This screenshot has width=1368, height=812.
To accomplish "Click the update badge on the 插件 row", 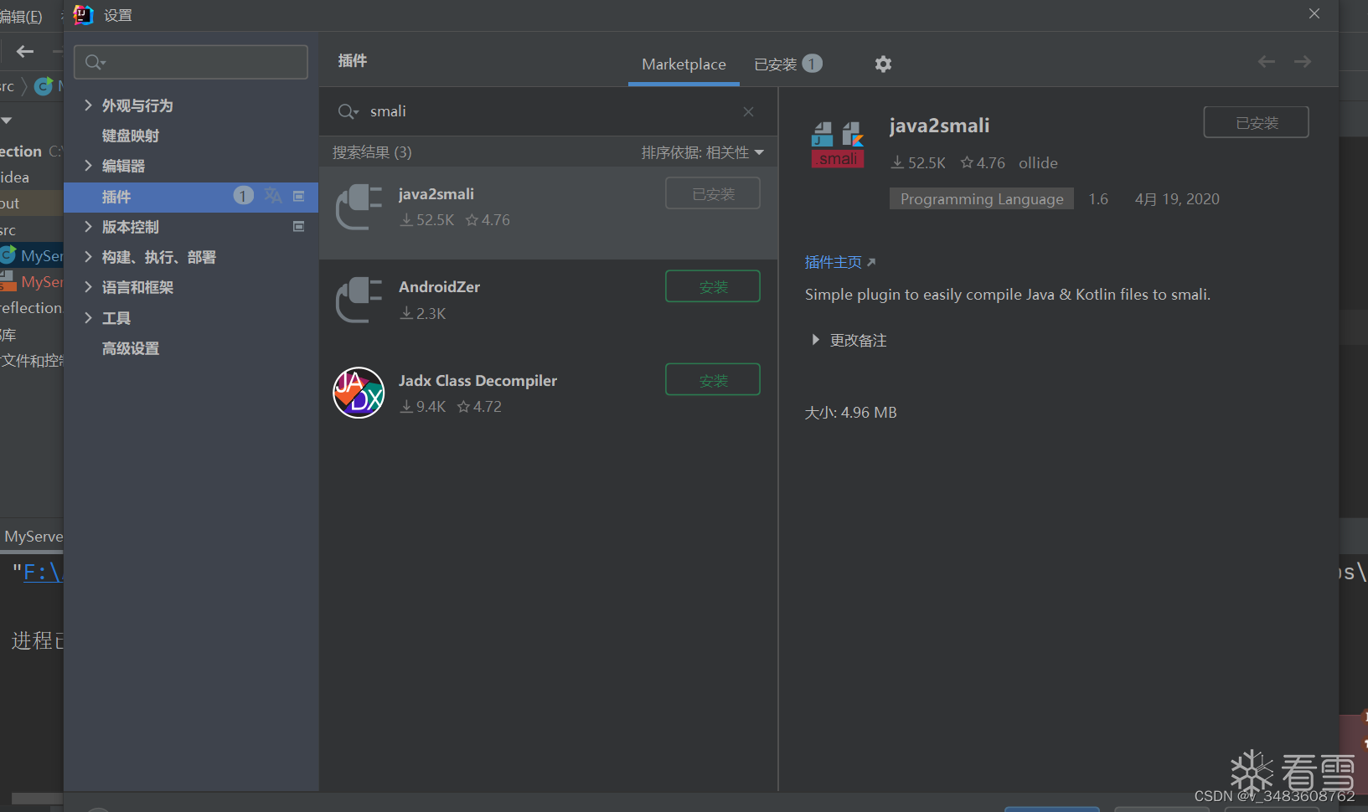I will pyautogui.click(x=243, y=196).
